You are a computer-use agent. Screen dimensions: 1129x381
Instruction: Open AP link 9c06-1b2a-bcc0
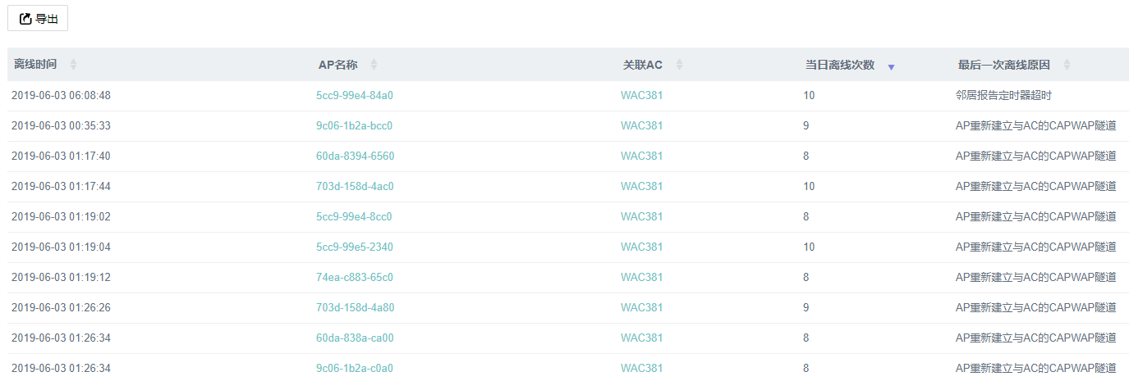(x=355, y=125)
